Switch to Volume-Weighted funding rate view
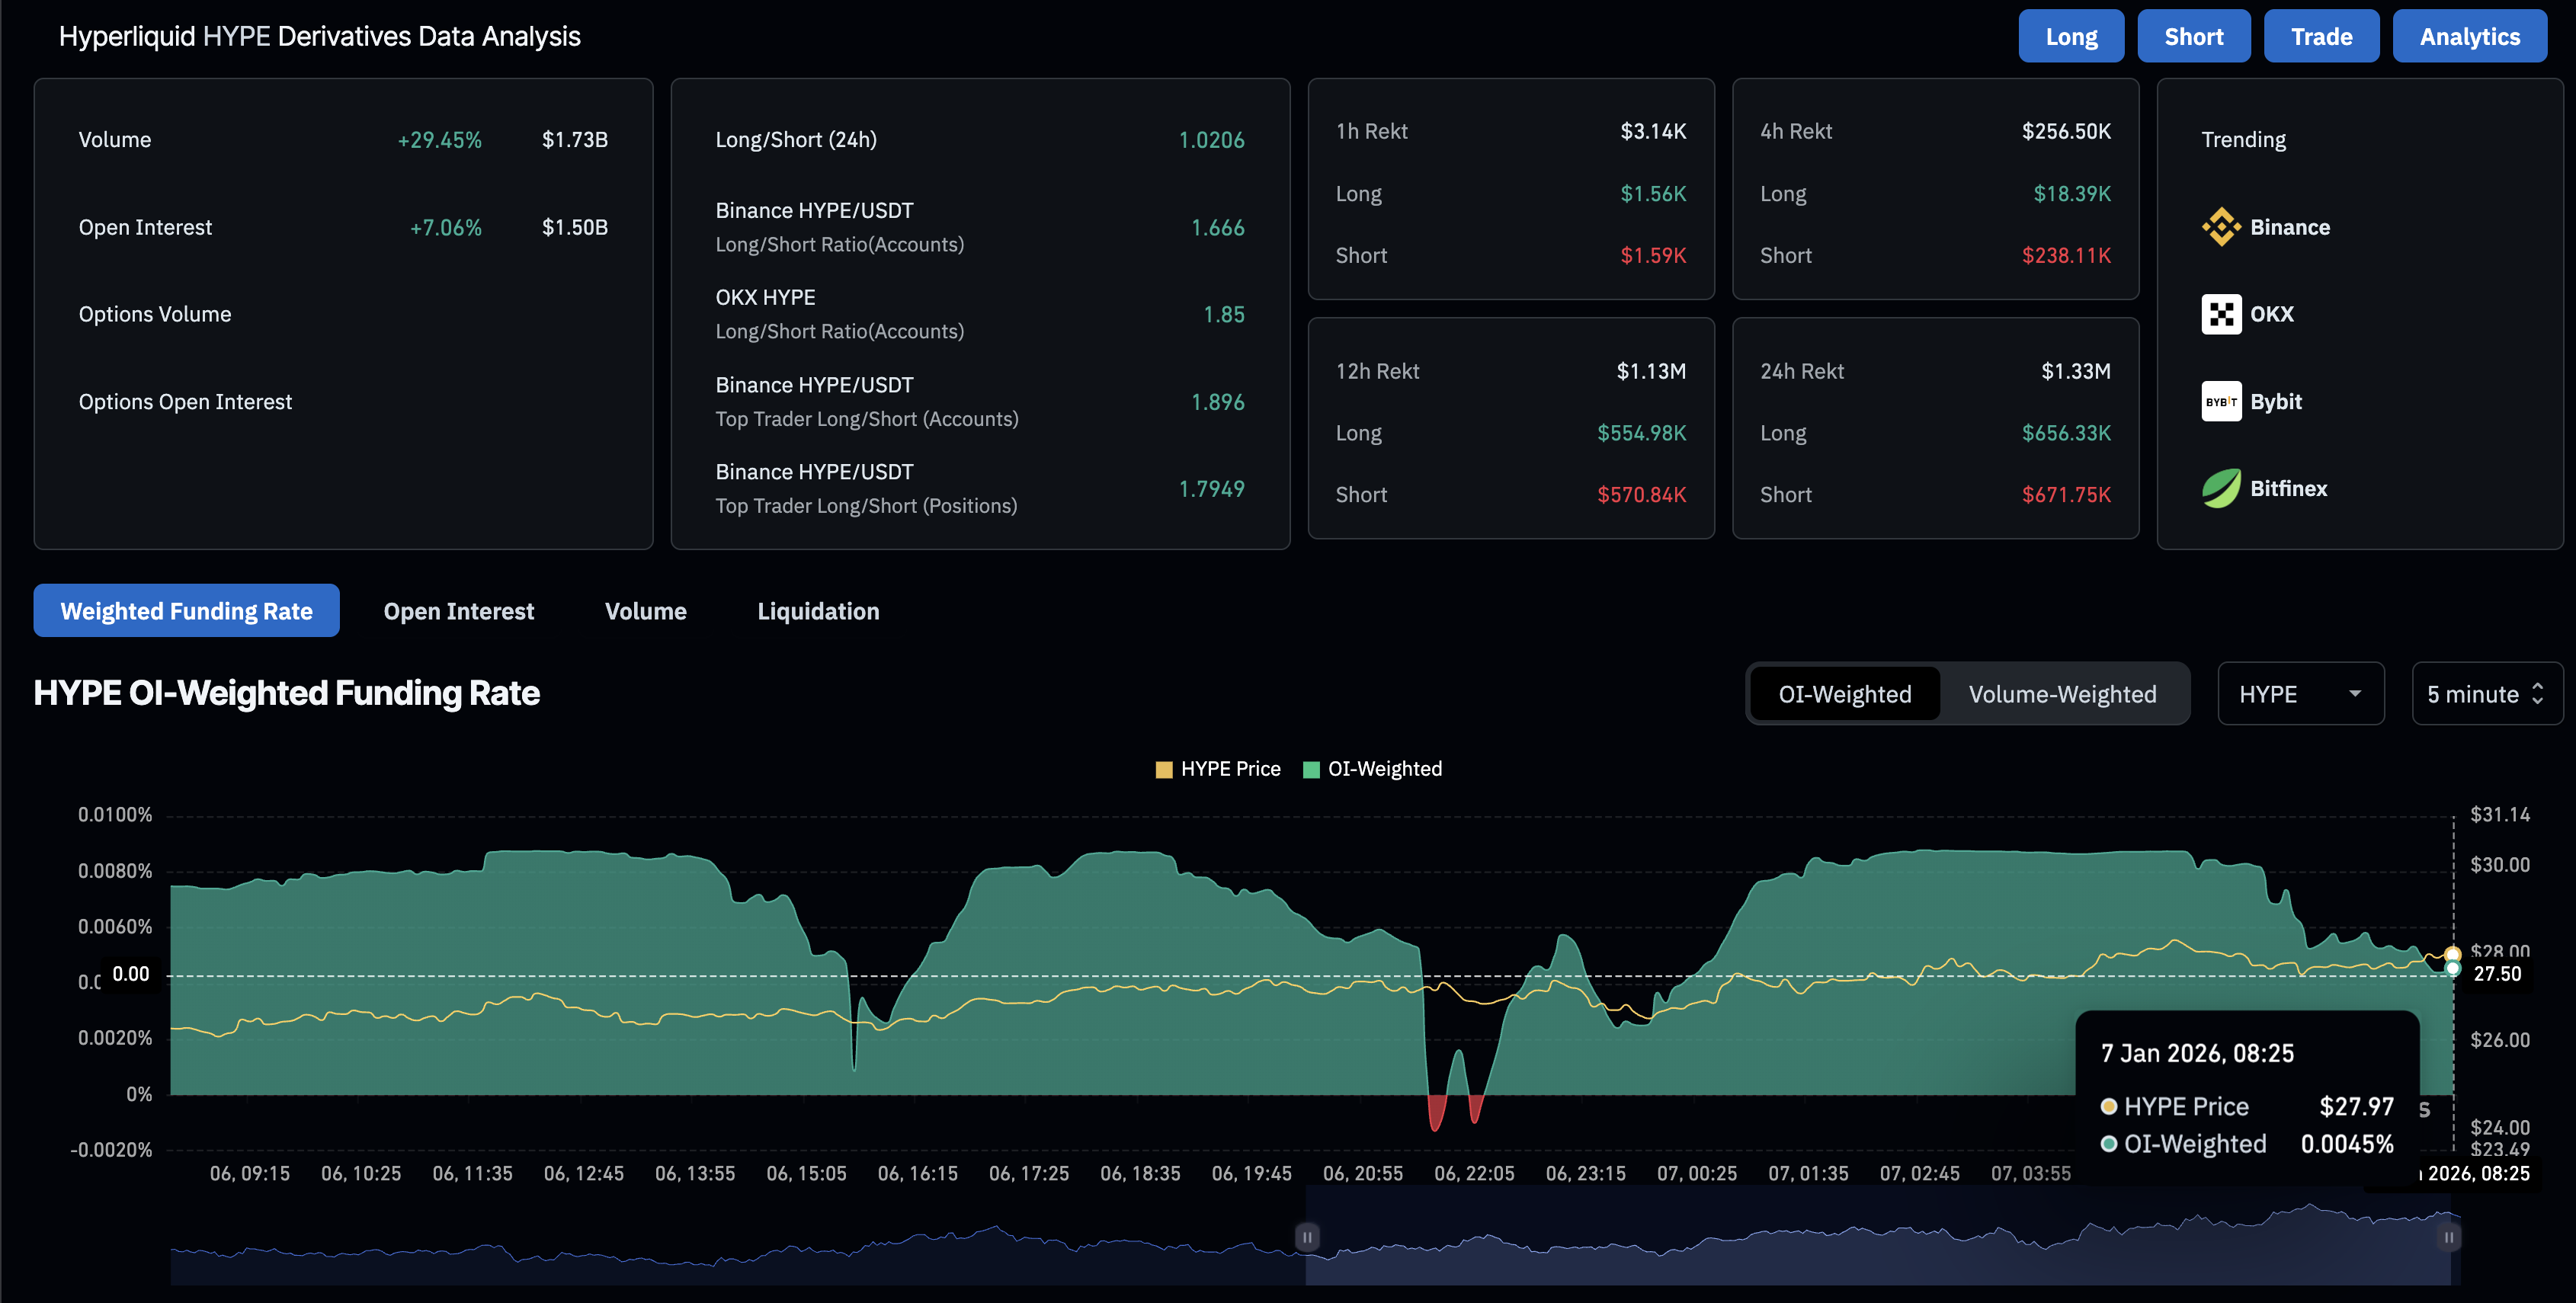The image size is (2576, 1303). 2062,693
